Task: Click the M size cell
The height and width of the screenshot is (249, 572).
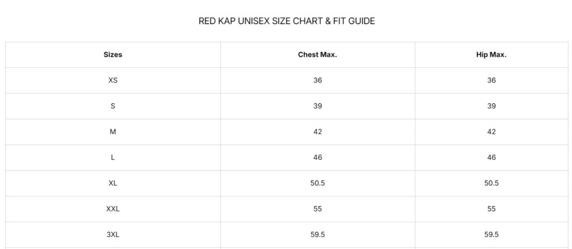Action: [x=113, y=131]
